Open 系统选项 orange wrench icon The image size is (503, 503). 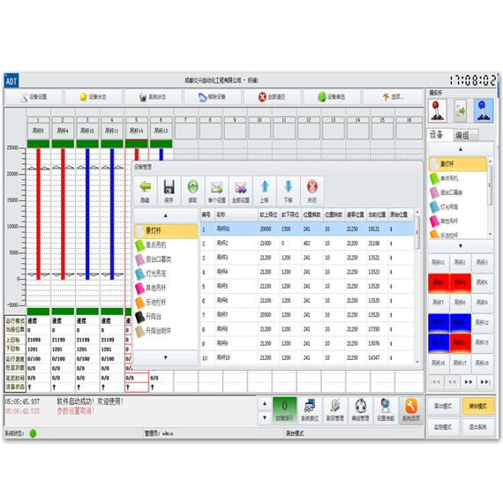(x=411, y=410)
